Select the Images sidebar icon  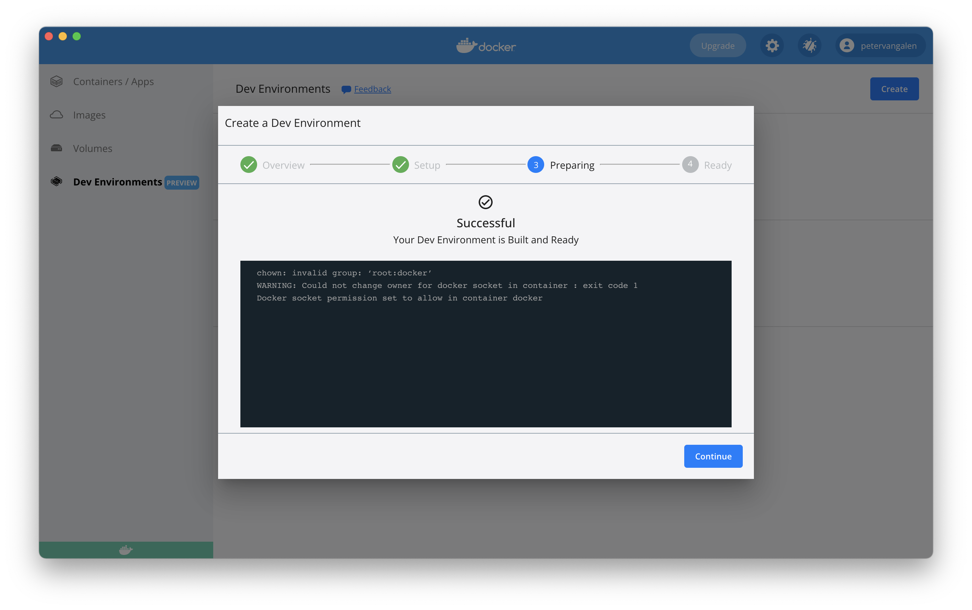pyautogui.click(x=56, y=115)
